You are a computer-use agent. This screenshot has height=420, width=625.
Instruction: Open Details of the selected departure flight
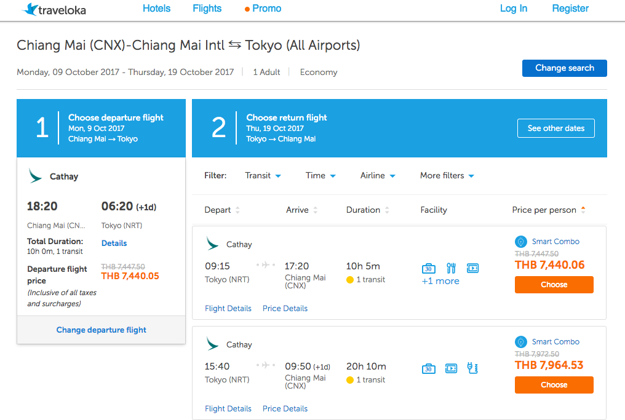point(114,243)
